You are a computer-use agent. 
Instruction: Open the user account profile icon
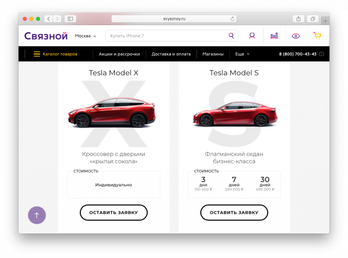click(252, 36)
